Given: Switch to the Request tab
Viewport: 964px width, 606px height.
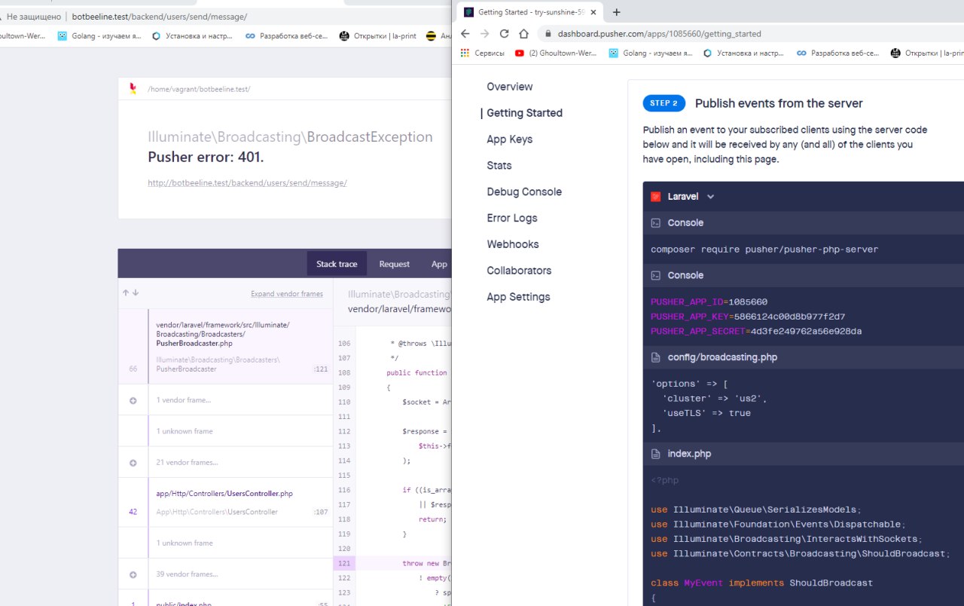Looking at the screenshot, I should [x=395, y=264].
